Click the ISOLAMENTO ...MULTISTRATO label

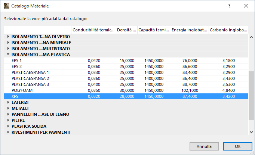point(41,49)
